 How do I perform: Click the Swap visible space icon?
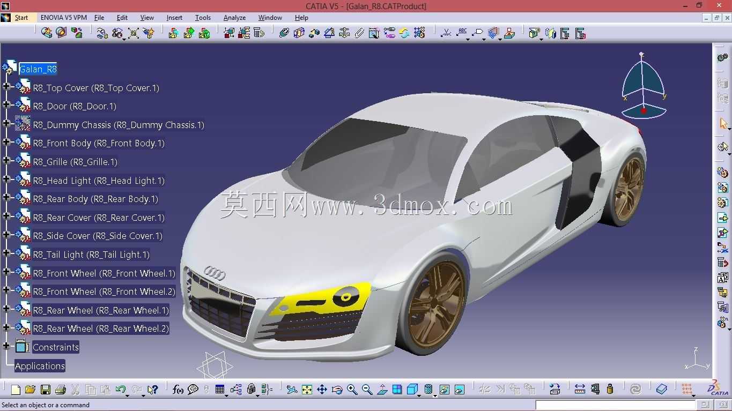[x=460, y=390]
